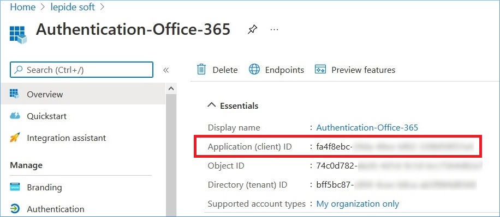Open Endpoints via globe icon
The width and height of the screenshot is (500, 217).
point(254,69)
